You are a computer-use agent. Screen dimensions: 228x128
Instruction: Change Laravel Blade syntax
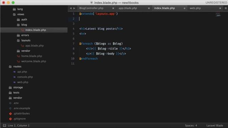tap(214, 126)
